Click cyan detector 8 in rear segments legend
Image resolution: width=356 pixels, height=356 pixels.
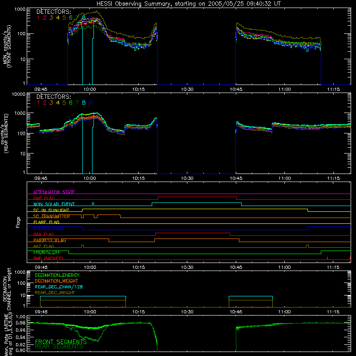tap(84, 103)
